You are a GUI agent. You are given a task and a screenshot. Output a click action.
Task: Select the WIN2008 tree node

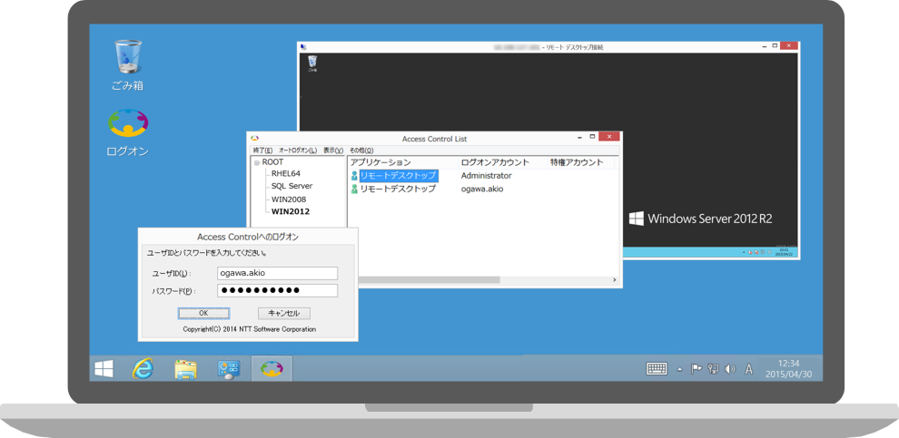point(289,200)
